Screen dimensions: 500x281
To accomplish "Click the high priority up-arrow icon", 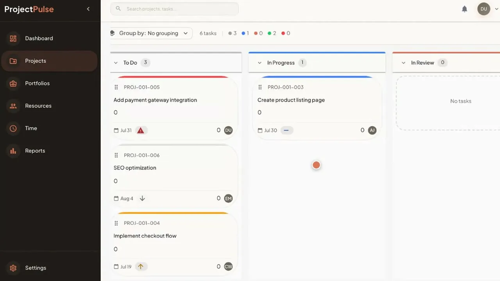I will point(141,267).
